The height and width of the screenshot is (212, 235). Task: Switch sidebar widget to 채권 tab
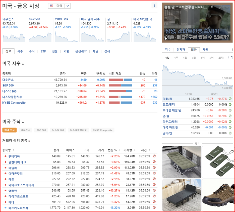[x=205, y=50]
